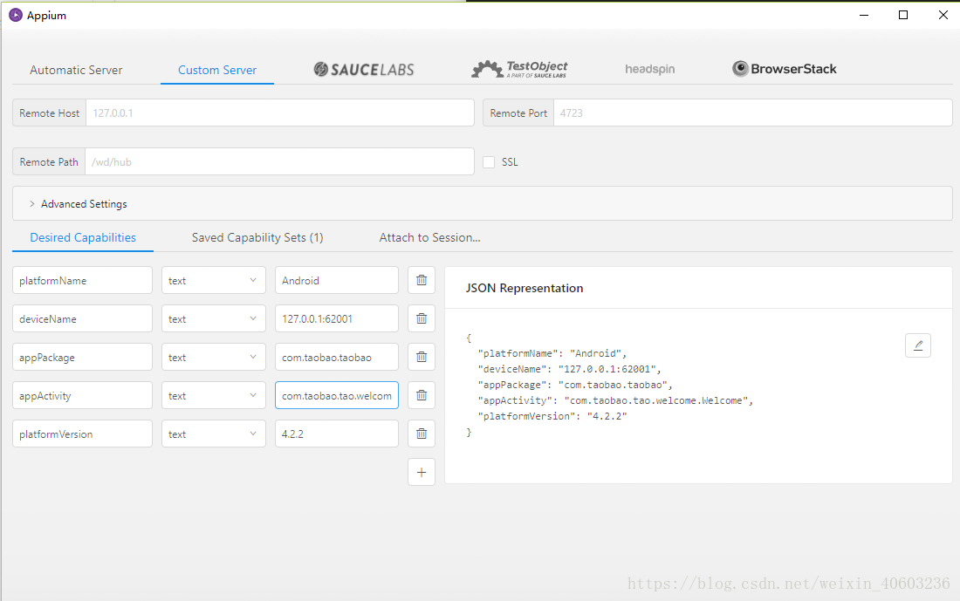Open type dropdown for platformName
Viewport: 960px width, 601px height.
tap(214, 280)
